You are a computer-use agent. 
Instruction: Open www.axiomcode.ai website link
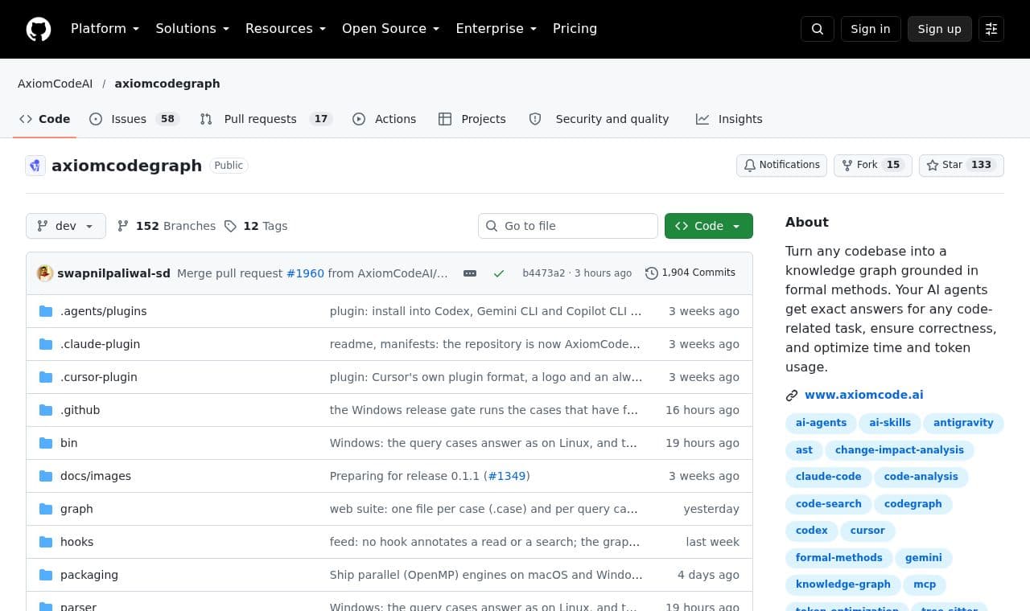(x=864, y=395)
